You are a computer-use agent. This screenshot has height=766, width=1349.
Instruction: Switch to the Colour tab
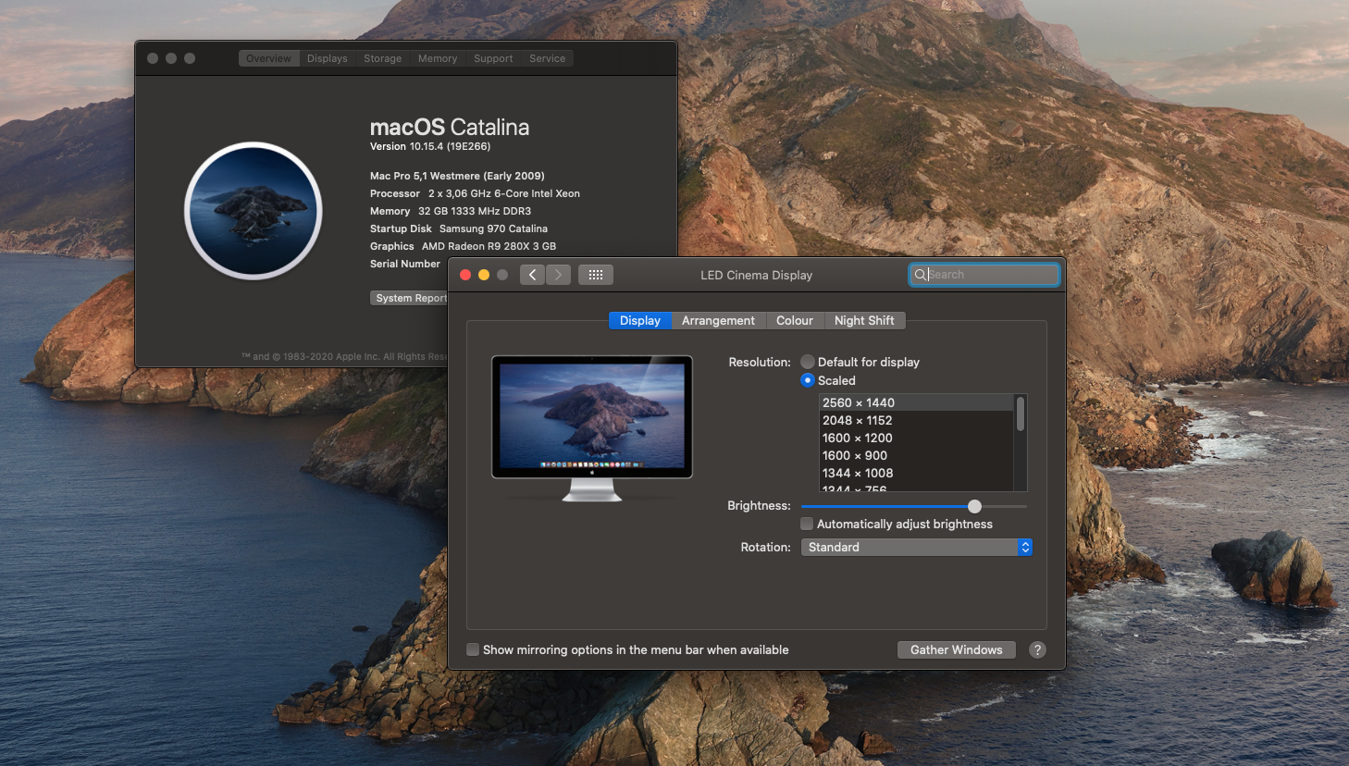pyautogui.click(x=795, y=320)
